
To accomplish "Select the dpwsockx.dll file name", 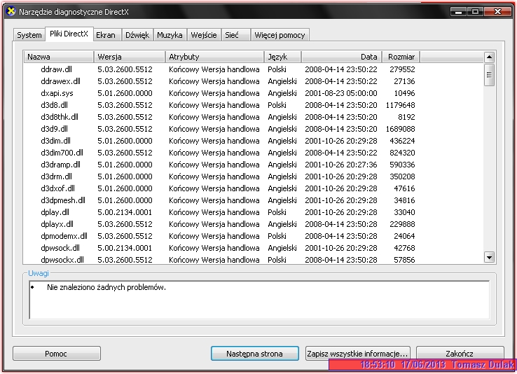I will point(62,260).
